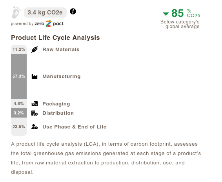Open the powered by zero pact link
The image size is (222, 182).
(37, 24)
